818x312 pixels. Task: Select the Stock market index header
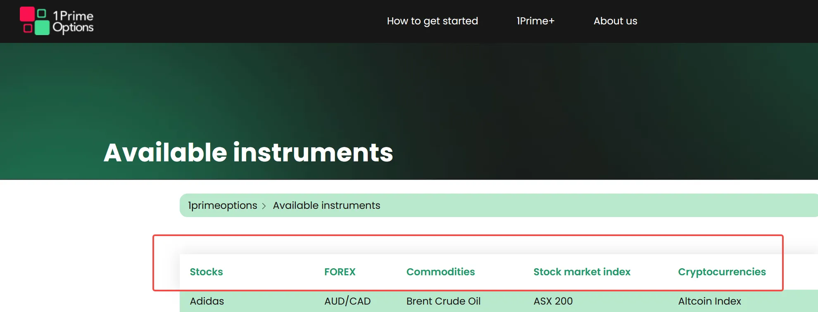pyautogui.click(x=582, y=272)
